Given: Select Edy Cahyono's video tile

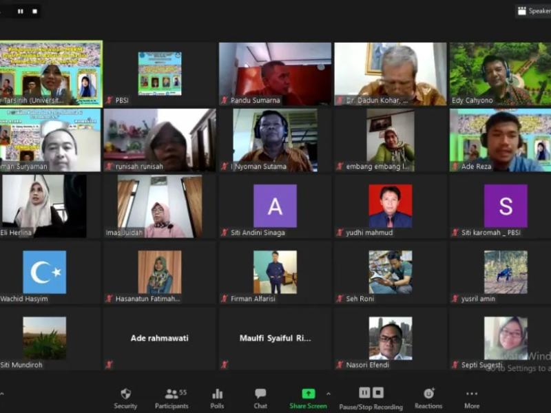Looking at the screenshot, I should (500, 73).
